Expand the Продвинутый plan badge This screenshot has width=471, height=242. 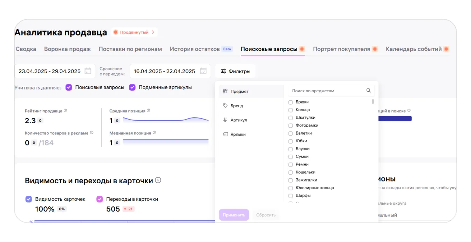pyautogui.click(x=135, y=32)
